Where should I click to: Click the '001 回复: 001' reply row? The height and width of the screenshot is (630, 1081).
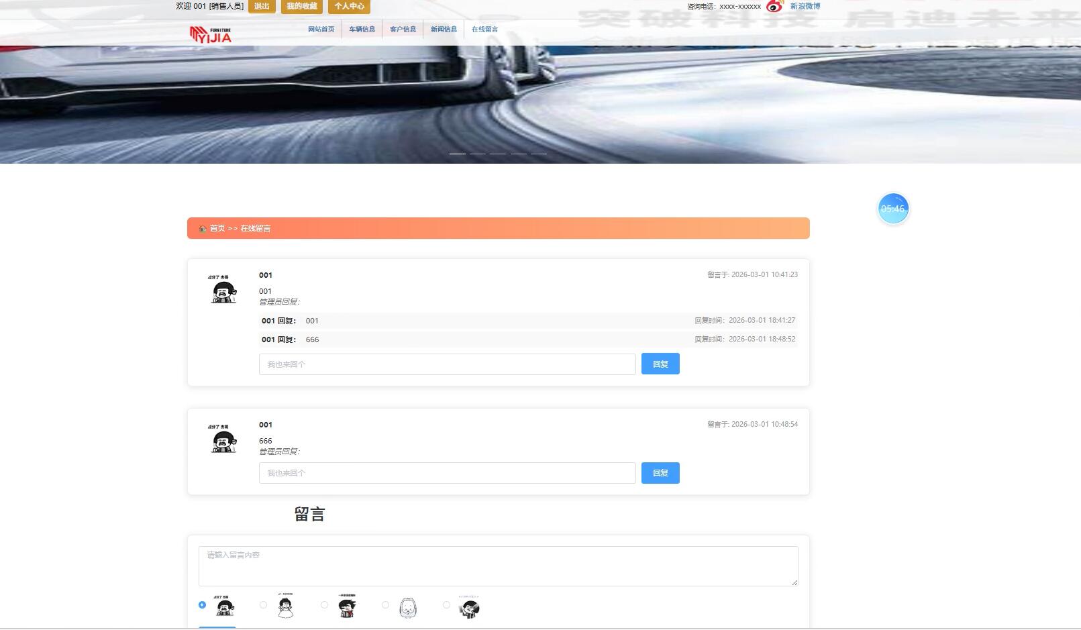528,321
